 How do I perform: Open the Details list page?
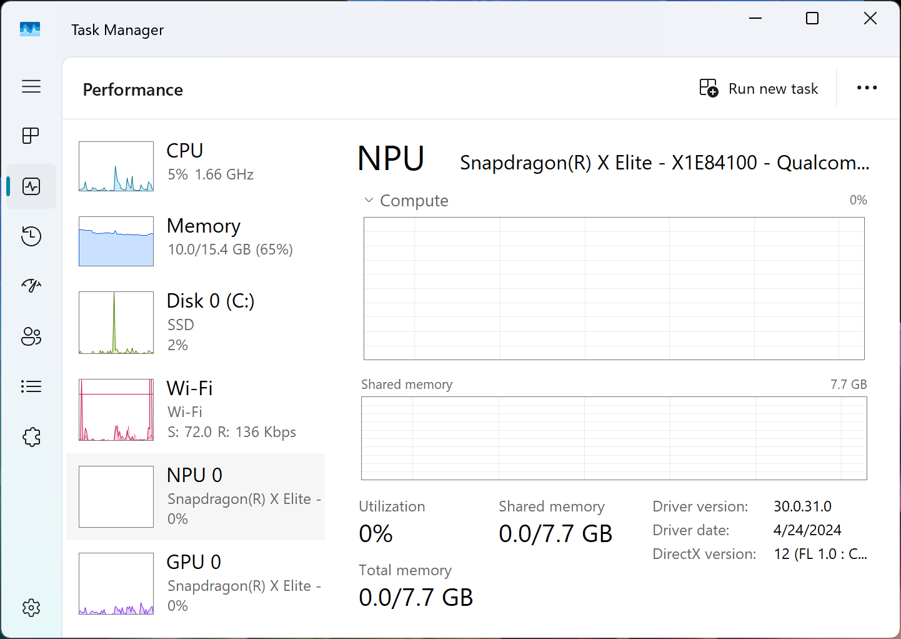point(31,386)
